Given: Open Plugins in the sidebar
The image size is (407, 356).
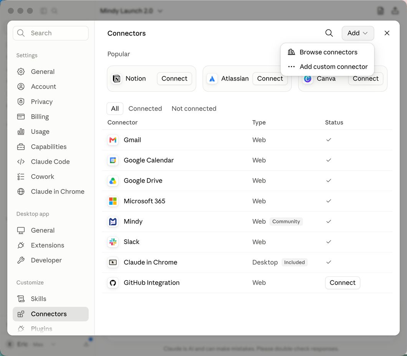Looking at the screenshot, I should click(51, 329).
